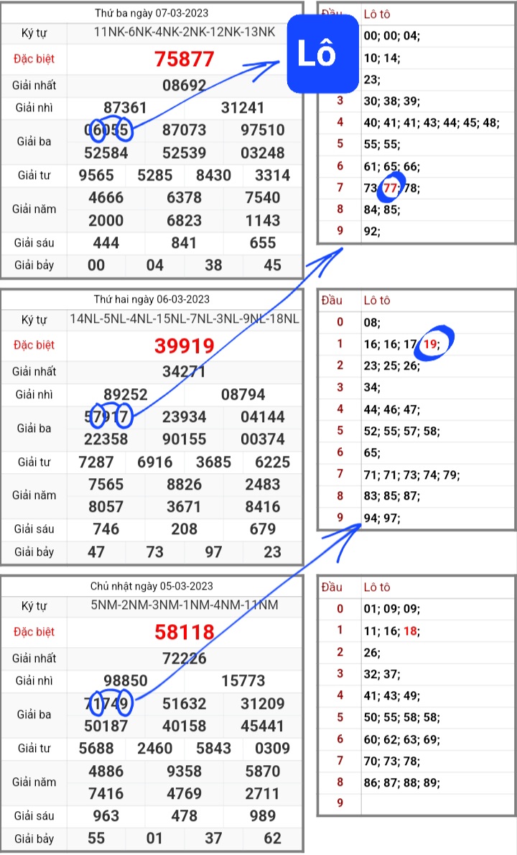Image resolution: width=517 pixels, height=855 pixels.
Task: Click lô tô row 30; 38; 39;
Action: [x=392, y=101]
